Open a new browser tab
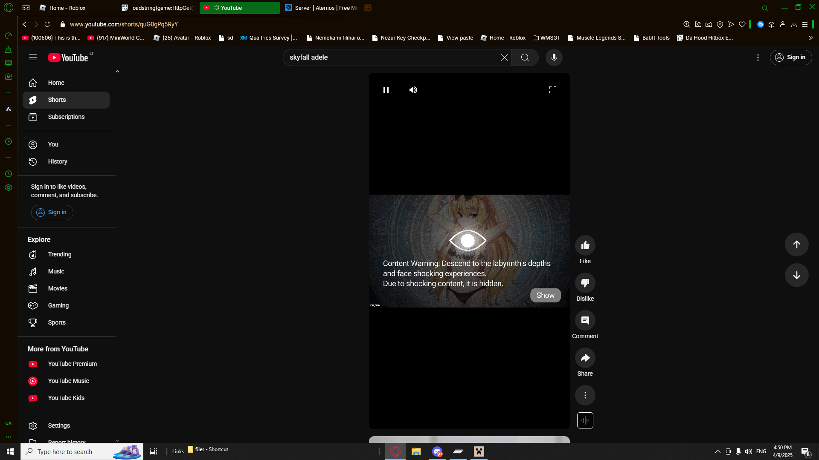Viewport: 819px width, 460px height. pos(368,8)
